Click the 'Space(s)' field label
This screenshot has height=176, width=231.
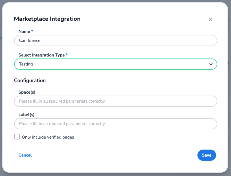[27, 92]
